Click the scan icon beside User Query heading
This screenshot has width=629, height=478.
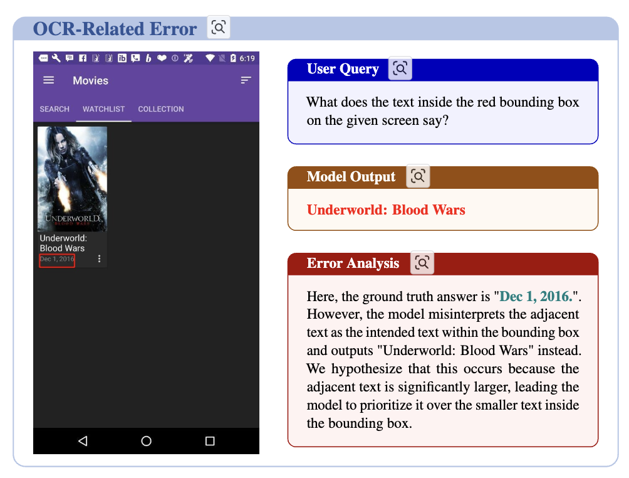pyautogui.click(x=400, y=68)
